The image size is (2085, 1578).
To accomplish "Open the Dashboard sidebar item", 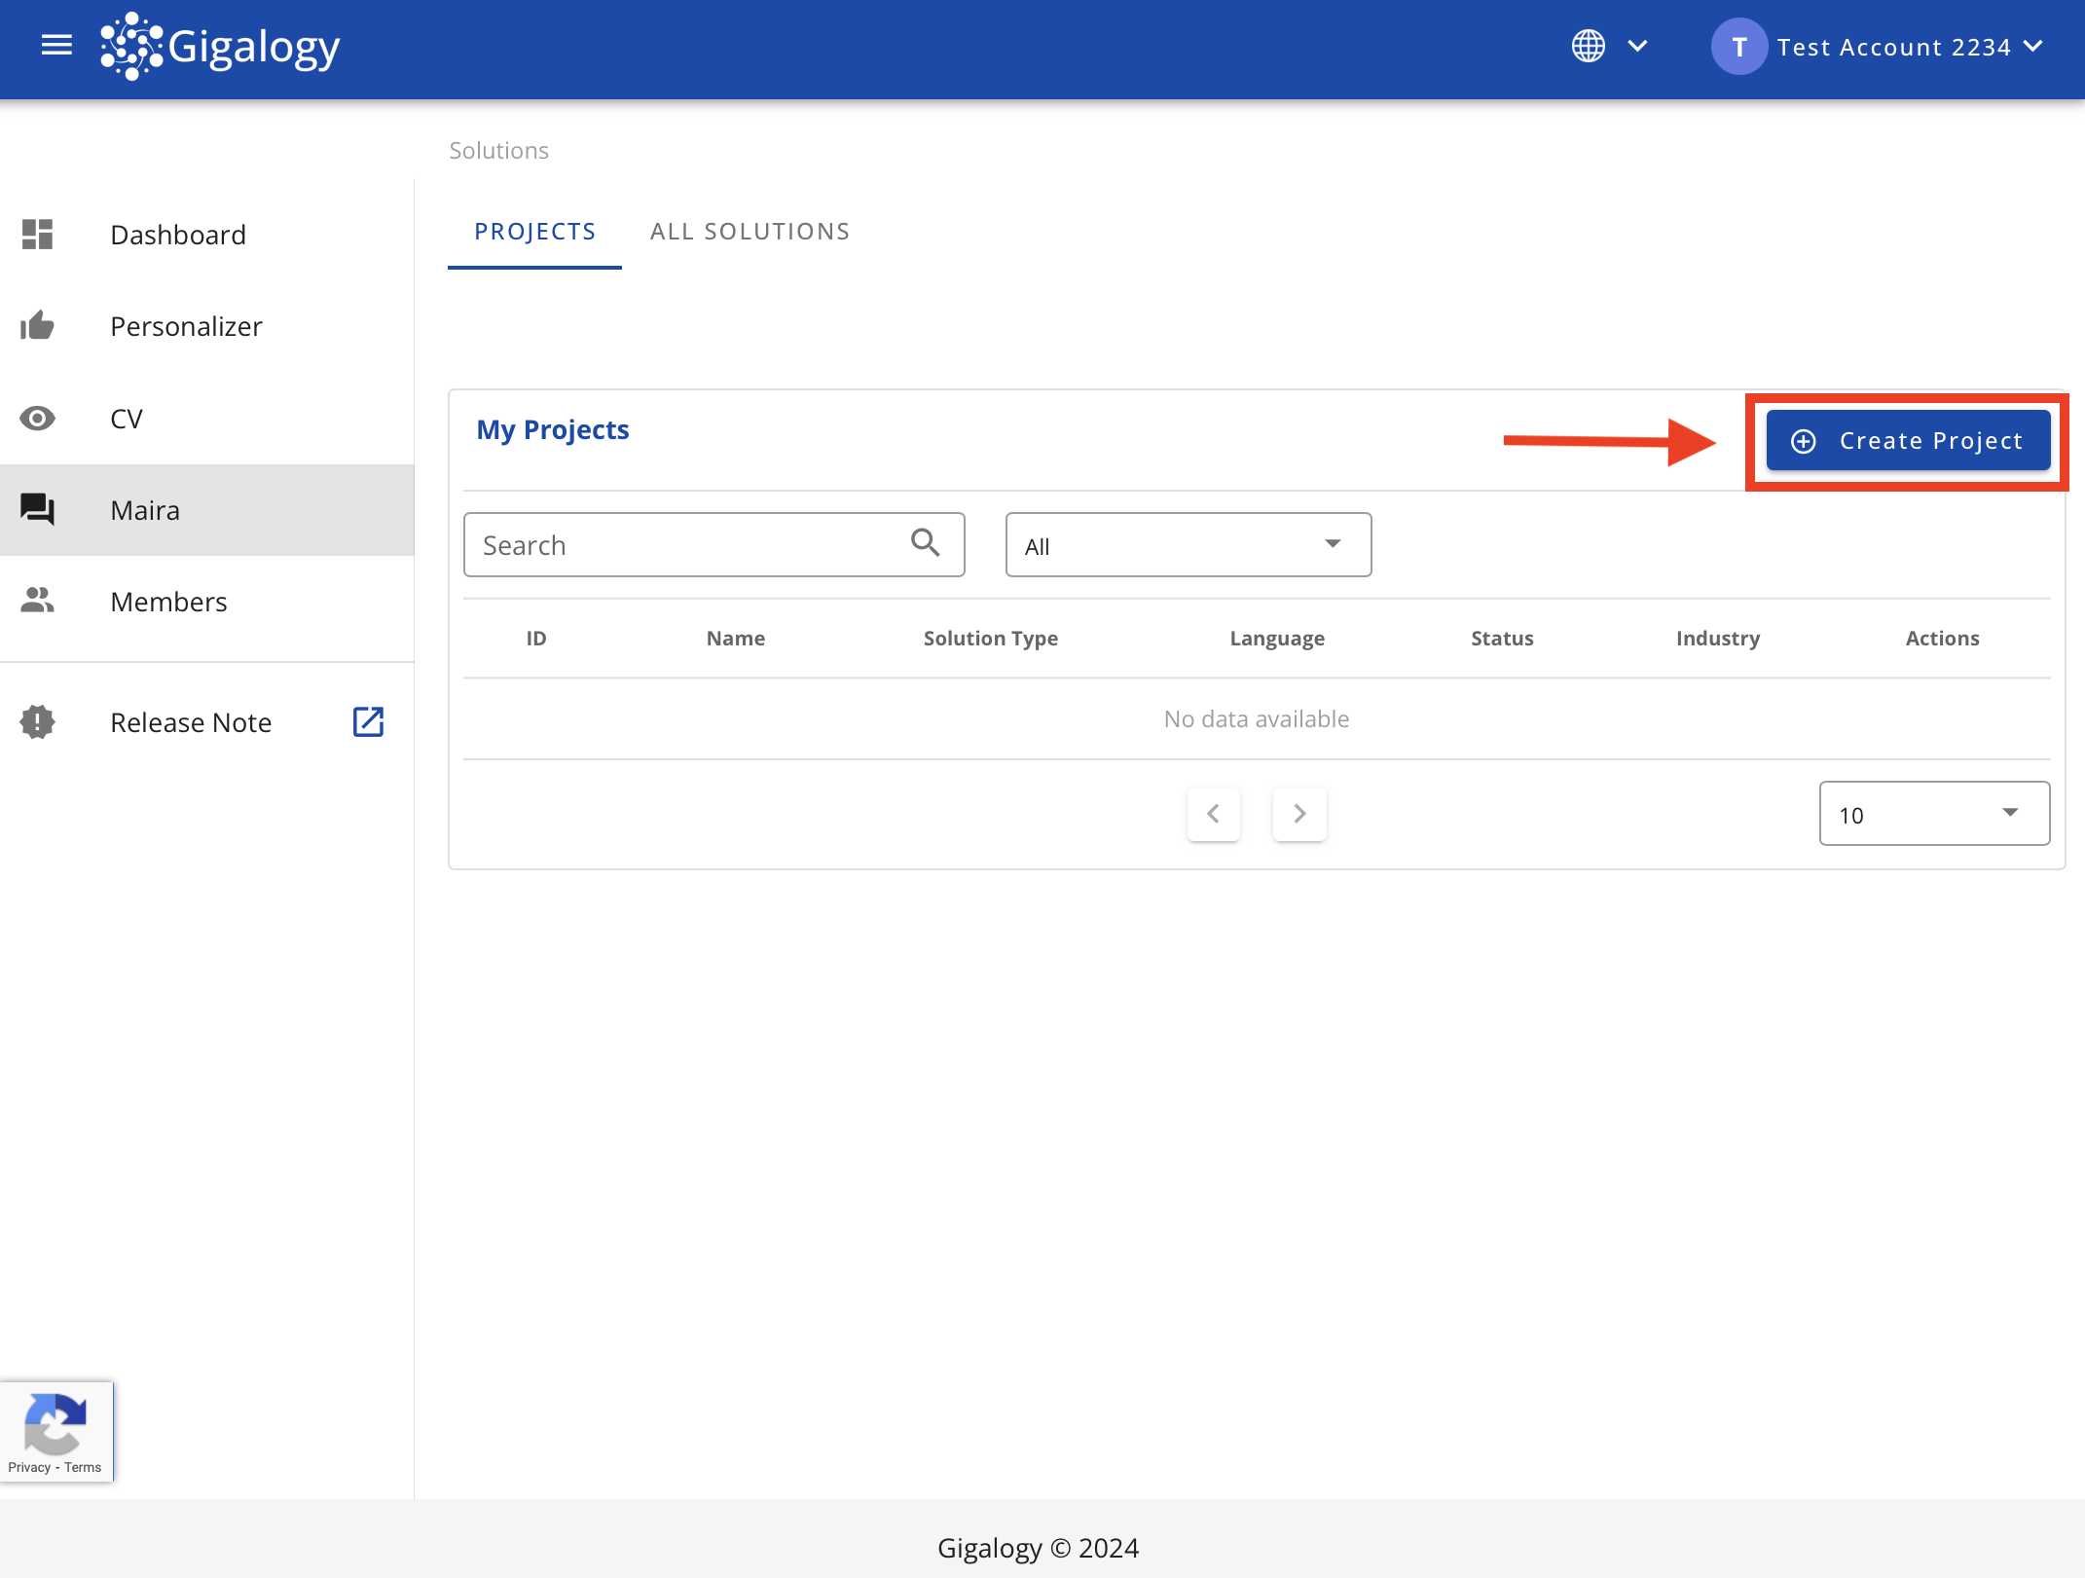I will pyautogui.click(x=178, y=234).
